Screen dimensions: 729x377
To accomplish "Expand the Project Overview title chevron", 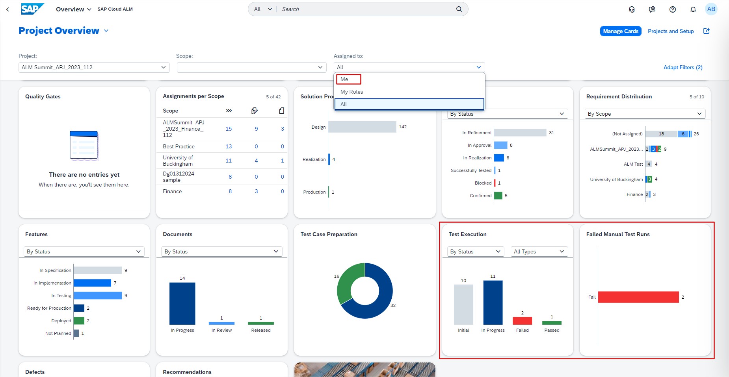I will [x=106, y=31].
